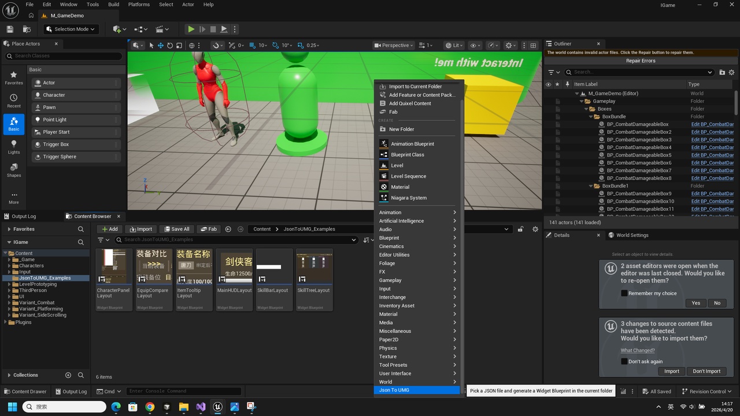Select the SkillTreeLayout asset thumbnail
Screen dimensions: 740x416
coord(314,280)
